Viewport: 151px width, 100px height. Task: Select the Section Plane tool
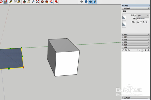(x=86, y=2)
